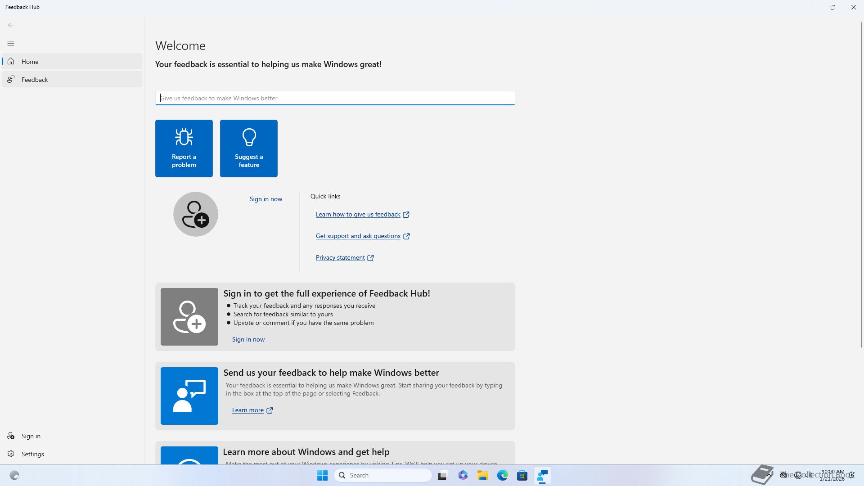Click Learn more in feedback card
Image resolution: width=864 pixels, height=486 pixels.
(247, 410)
